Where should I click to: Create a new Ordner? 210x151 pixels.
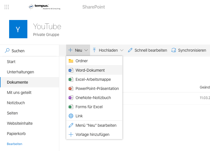pos(94,61)
